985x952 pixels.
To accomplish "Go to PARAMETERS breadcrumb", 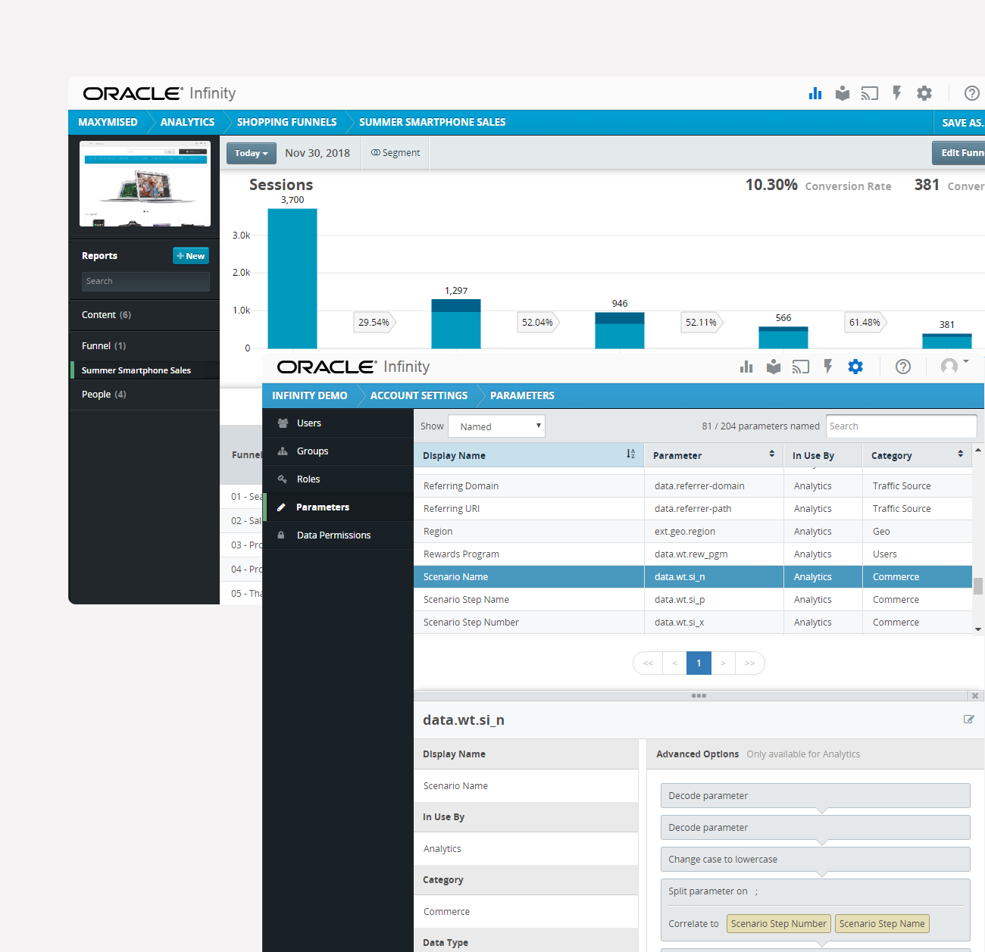I will tap(522, 395).
